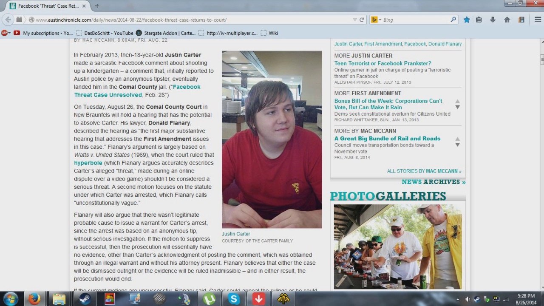Screen dimensions: 544x306
Task: Click the 'First Amendment' tag link
Action: click(383, 44)
